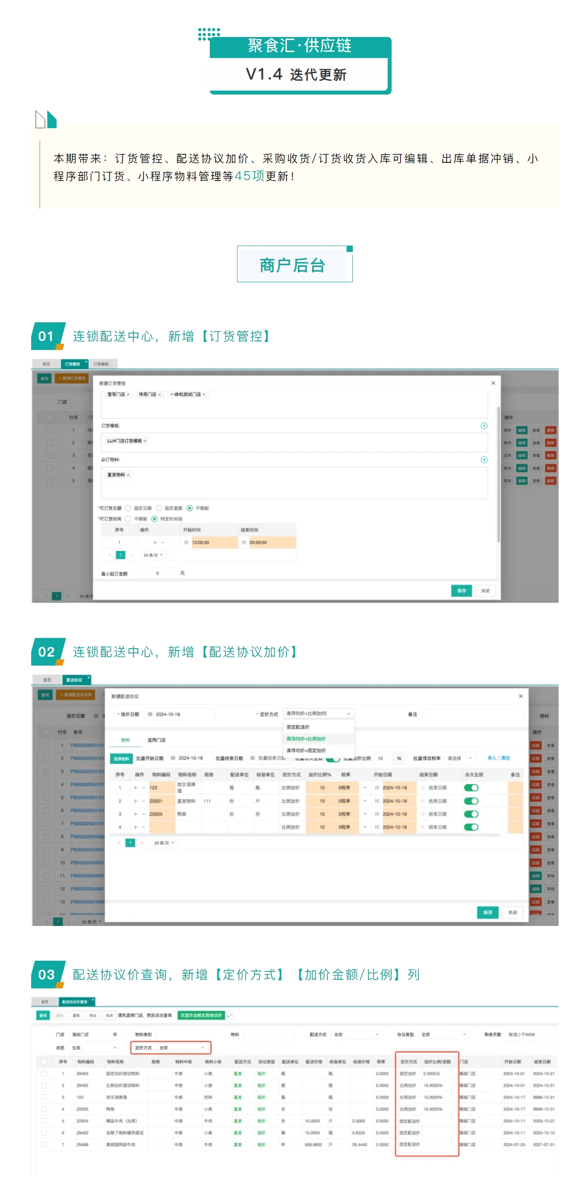The height and width of the screenshot is (1197, 576).
Task: Close the 新建配送协议 dialog with X
Action: pos(520,695)
